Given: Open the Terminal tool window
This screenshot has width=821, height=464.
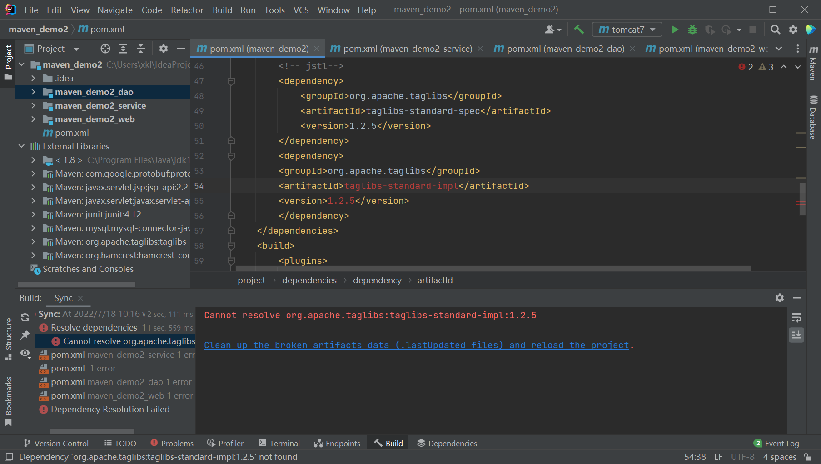Looking at the screenshot, I should (x=279, y=443).
